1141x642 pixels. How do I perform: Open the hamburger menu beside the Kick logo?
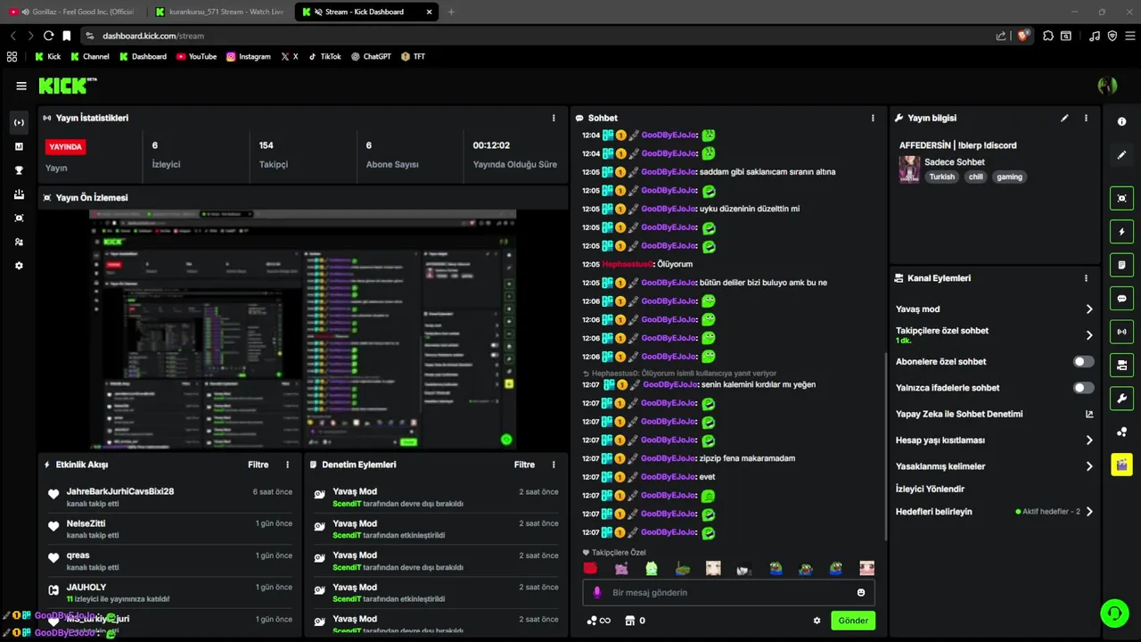[21, 86]
